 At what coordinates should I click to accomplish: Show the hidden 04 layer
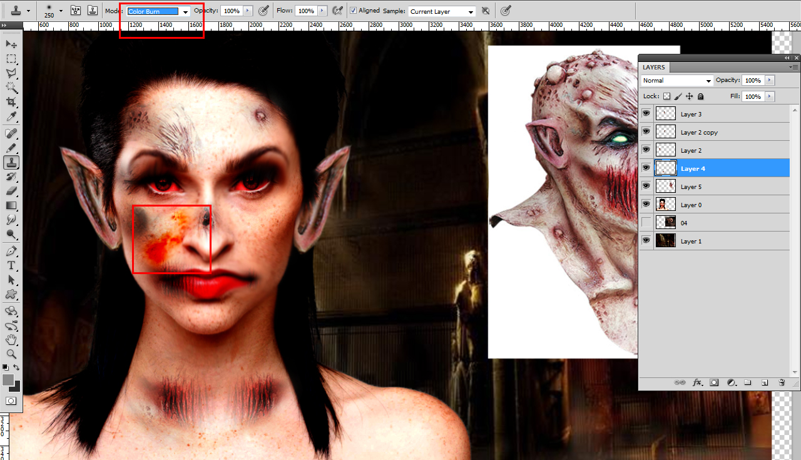[646, 223]
